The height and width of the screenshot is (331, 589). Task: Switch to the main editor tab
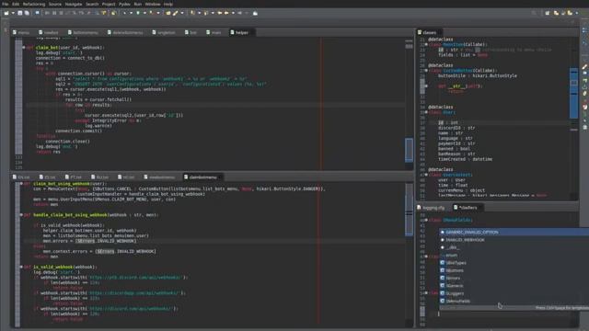click(x=214, y=33)
